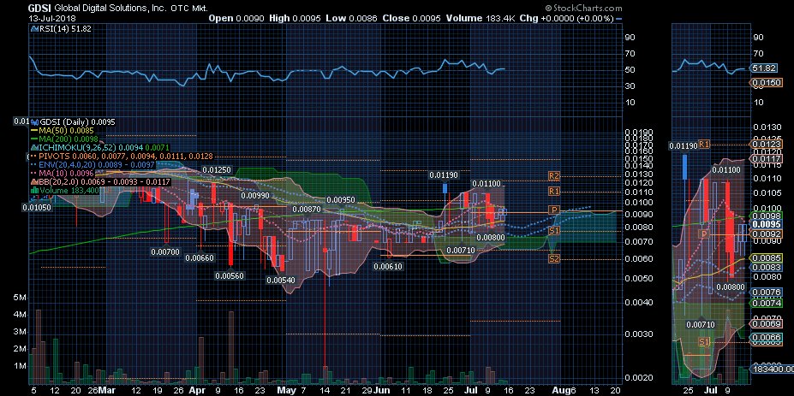Click the 0.00950 price annotation

[x=341, y=200]
